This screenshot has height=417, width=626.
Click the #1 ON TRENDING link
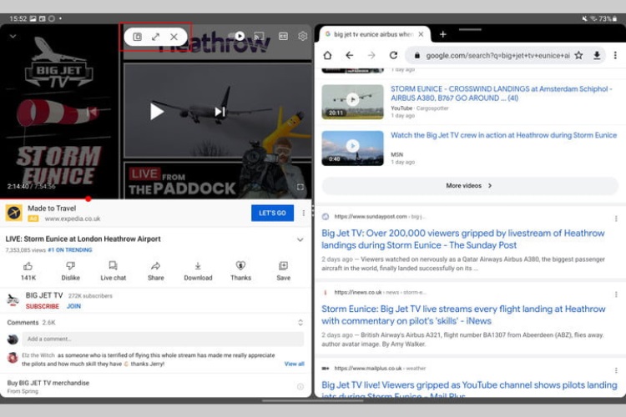click(70, 250)
